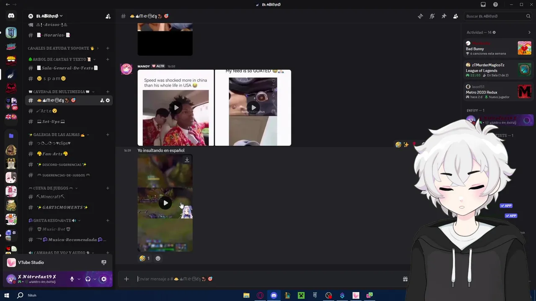Play the My feed is so GOATED video

[253, 108]
